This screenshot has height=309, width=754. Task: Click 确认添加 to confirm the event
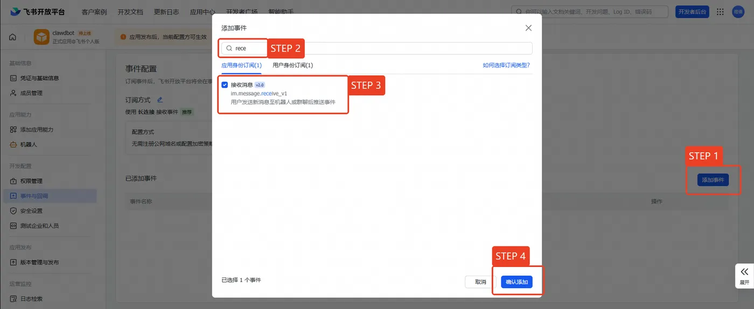coord(516,282)
